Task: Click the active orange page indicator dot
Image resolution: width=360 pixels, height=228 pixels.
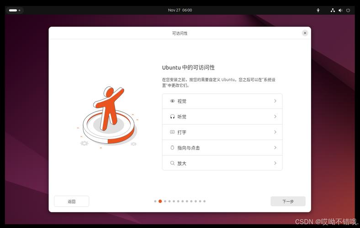Action: click(x=160, y=201)
